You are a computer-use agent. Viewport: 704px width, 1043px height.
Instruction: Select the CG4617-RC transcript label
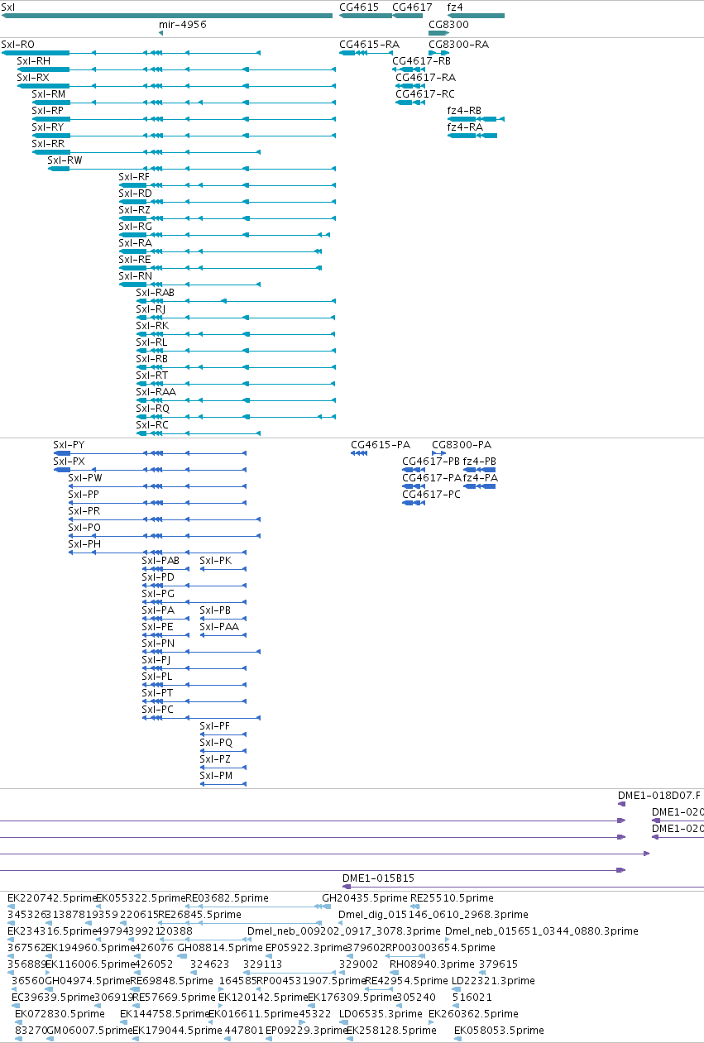pyautogui.click(x=425, y=94)
